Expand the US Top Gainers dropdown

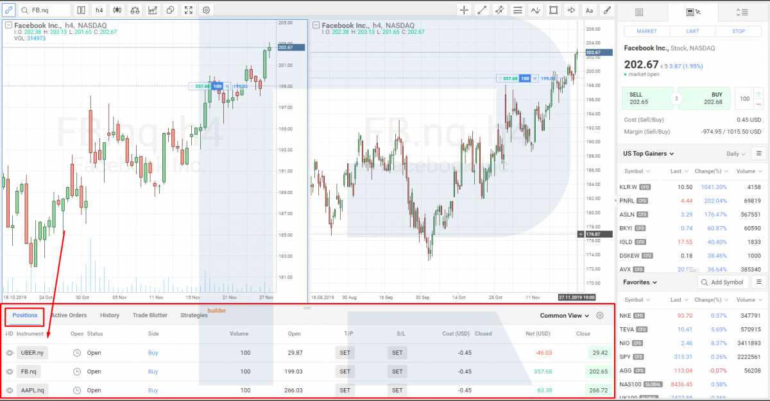[649, 154]
